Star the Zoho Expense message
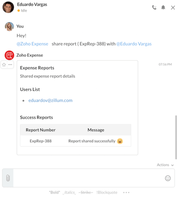This screenshot has height=198, width=177. (x=4, y=65)
